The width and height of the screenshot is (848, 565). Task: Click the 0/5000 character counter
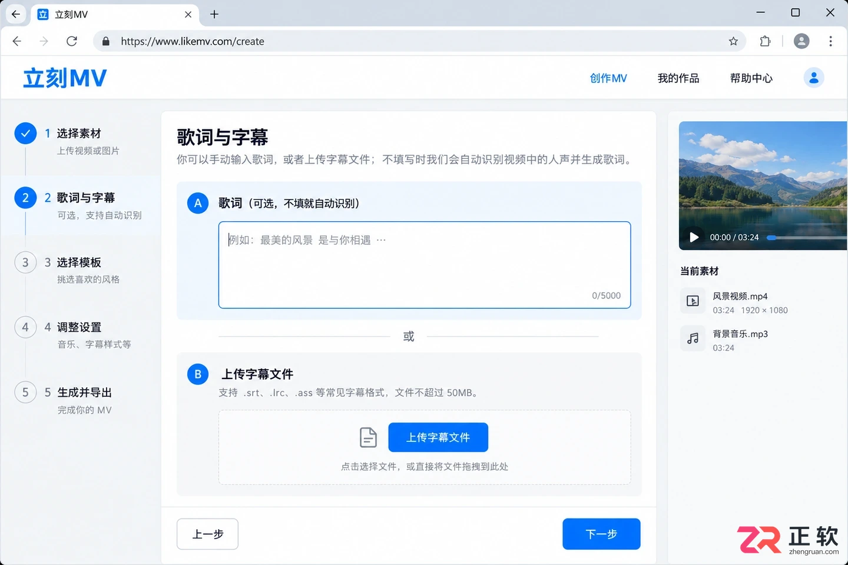pos(606,295)
